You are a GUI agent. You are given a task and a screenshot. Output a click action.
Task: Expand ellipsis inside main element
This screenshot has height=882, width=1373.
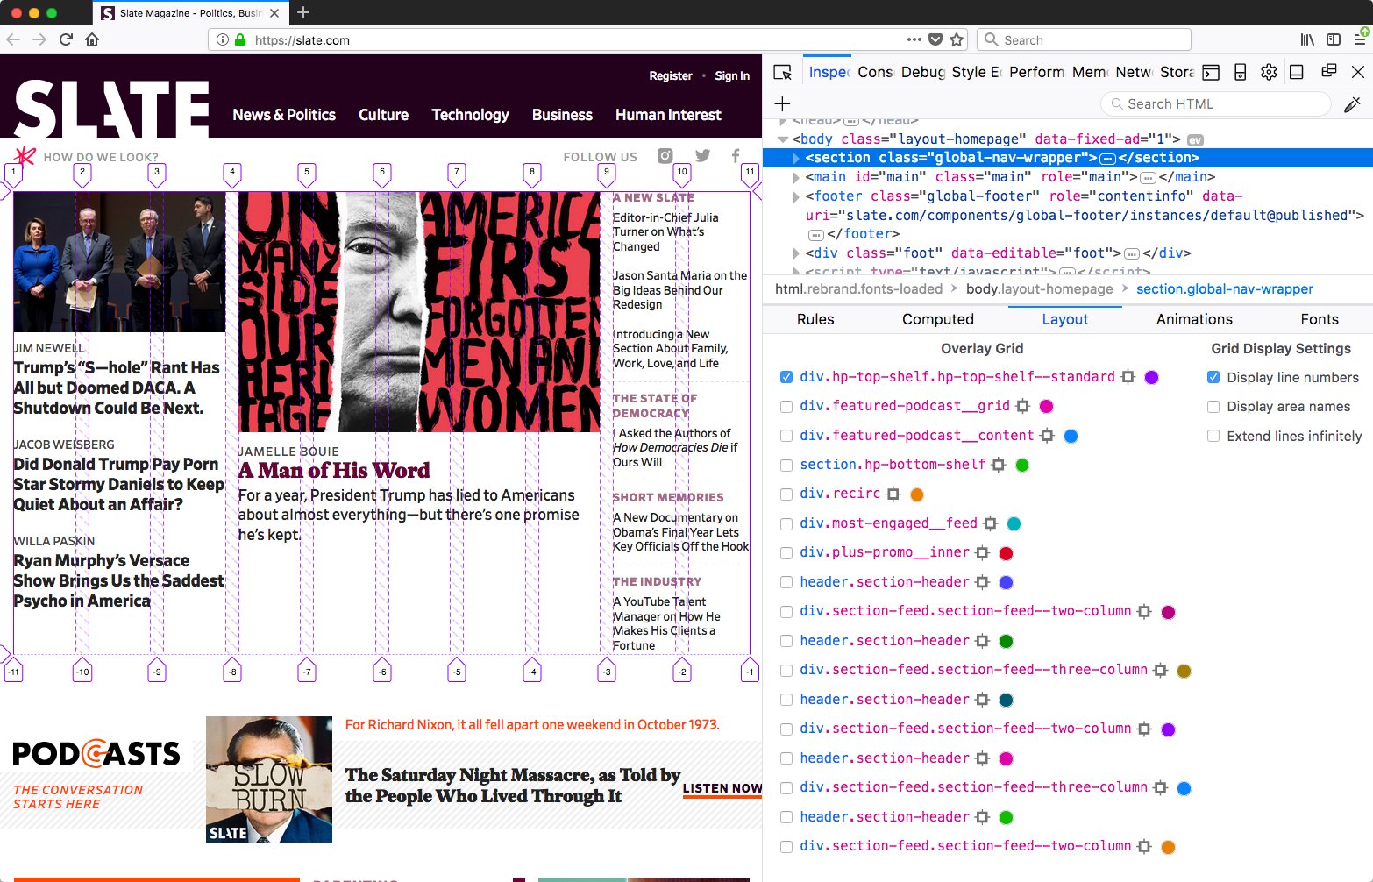(1148, 178)
